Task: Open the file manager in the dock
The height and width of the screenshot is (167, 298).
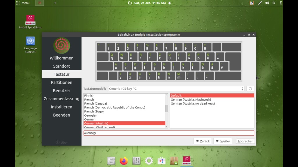Action: pos(111,161)
